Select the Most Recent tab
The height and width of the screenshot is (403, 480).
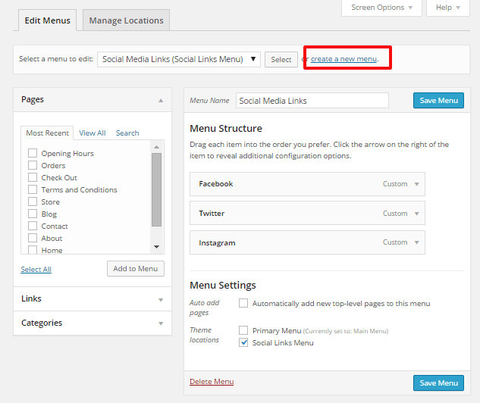47,133
